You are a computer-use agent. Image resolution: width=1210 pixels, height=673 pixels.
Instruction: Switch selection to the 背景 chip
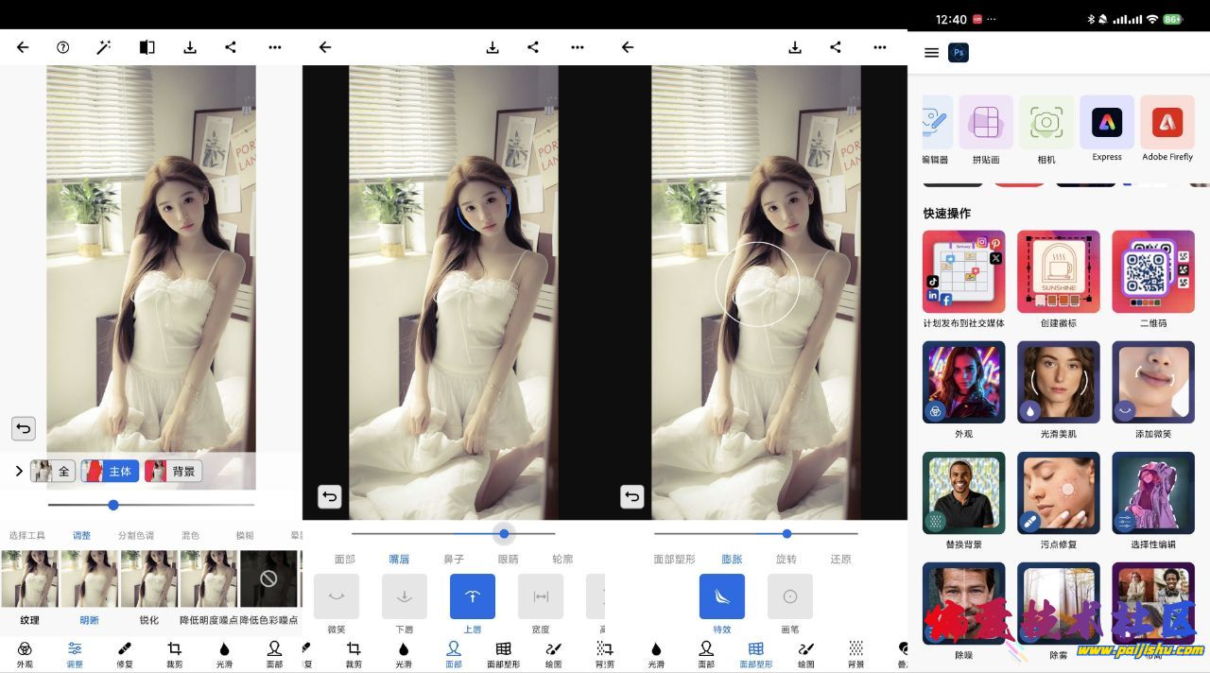point(173,471)
